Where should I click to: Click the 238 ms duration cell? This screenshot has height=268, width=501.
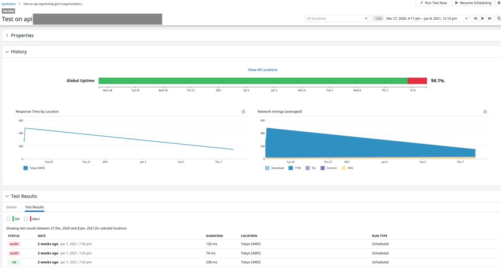211,262
